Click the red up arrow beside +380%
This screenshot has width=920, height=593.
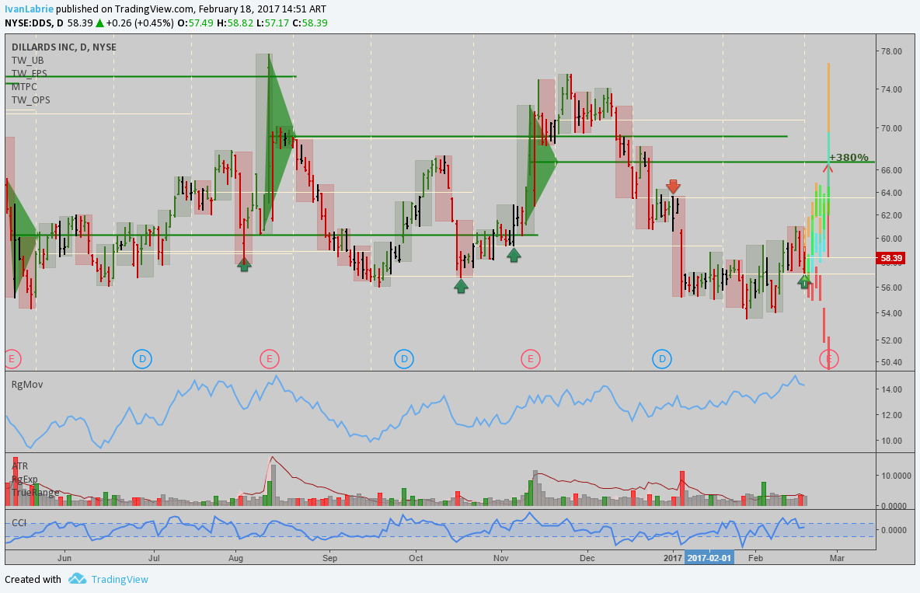(x=828, y=167)
